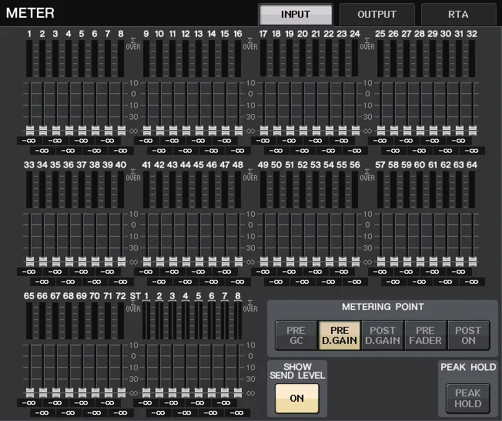Switch to the INPUT tab
502x421 pixels.
tap(296, 15)
